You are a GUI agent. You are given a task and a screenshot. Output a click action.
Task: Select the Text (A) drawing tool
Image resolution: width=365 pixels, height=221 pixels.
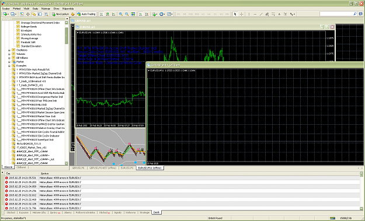click(x=279, y=14)
